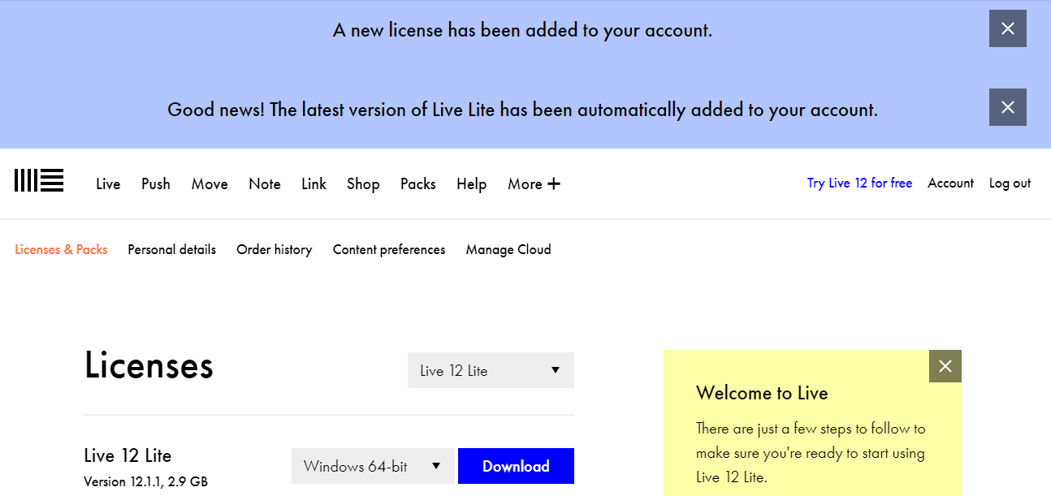
Task: Open the Push menu item
Action: [156, 183]
